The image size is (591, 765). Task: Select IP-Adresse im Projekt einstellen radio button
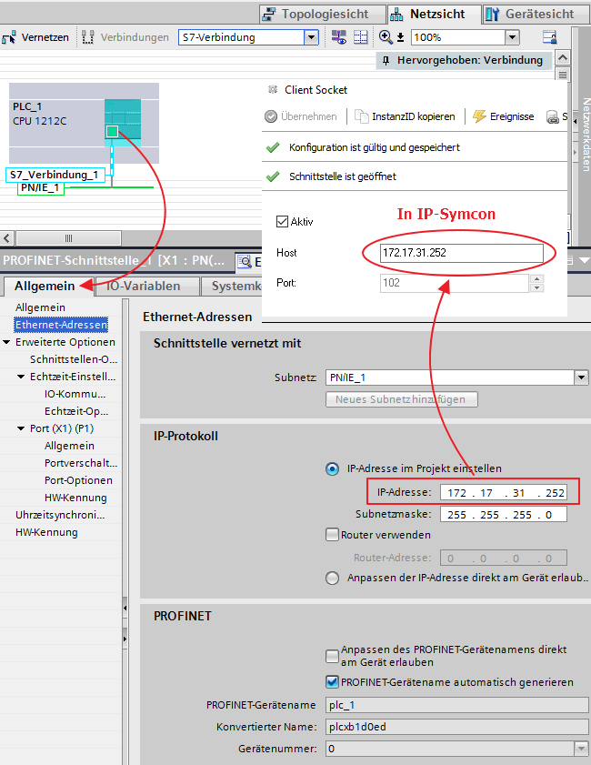(x=332, y=469)
